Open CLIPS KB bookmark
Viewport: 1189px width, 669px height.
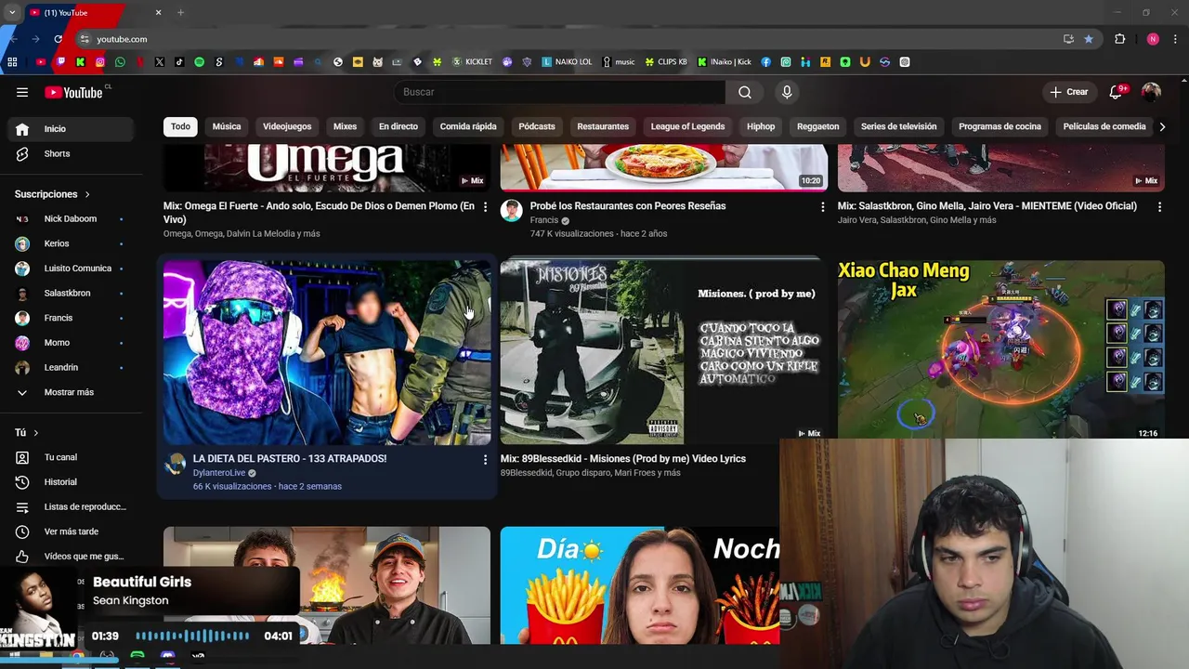pos(666,62)
